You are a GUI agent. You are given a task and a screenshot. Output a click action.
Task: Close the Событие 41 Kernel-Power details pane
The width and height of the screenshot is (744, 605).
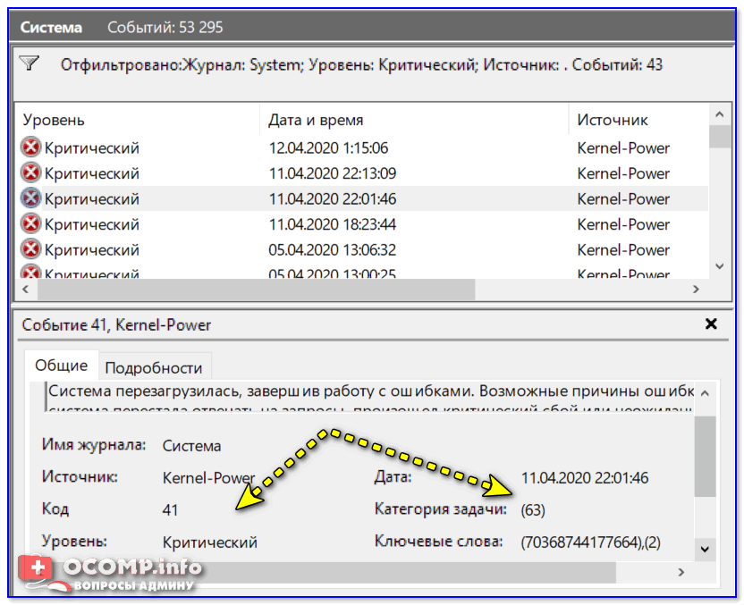point(711,324)
